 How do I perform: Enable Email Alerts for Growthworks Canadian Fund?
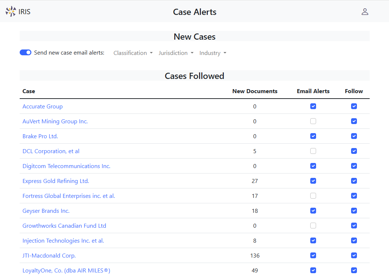pos(313,226)
